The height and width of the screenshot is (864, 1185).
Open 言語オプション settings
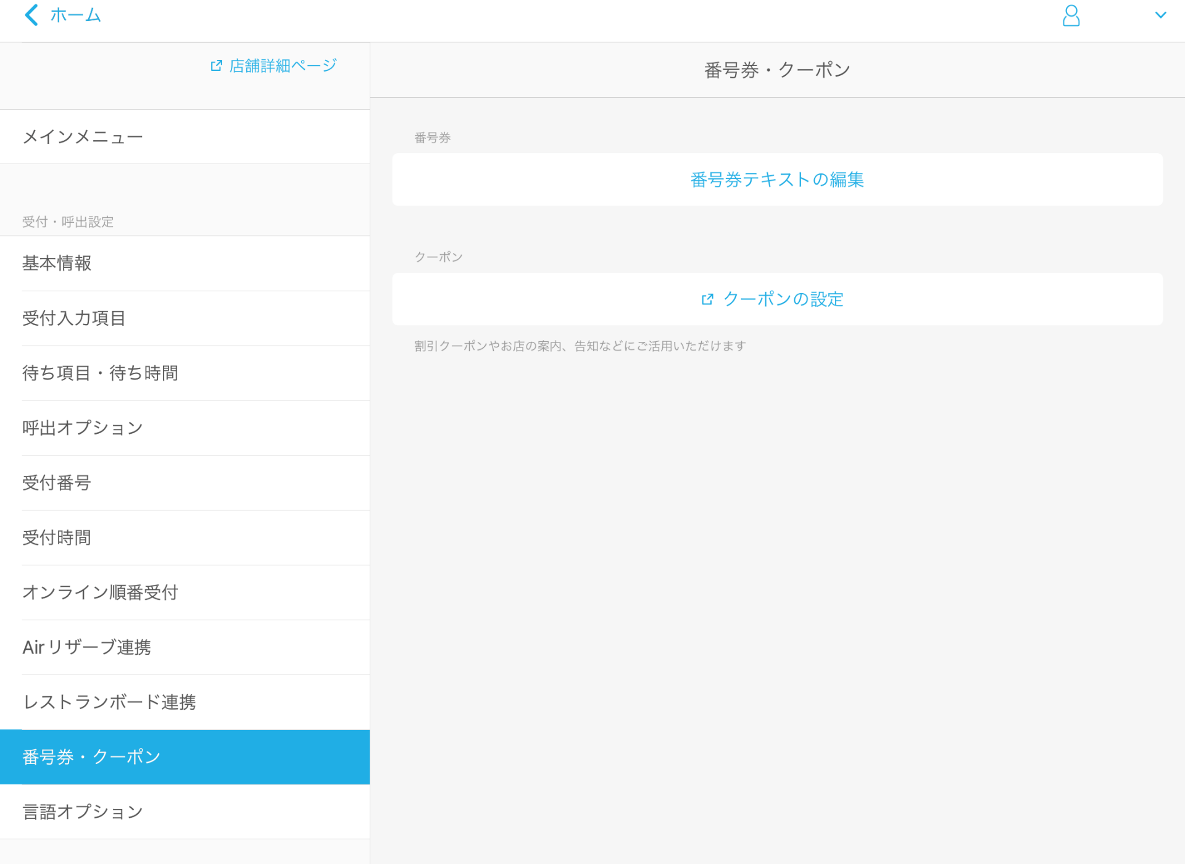click(82, 812)
